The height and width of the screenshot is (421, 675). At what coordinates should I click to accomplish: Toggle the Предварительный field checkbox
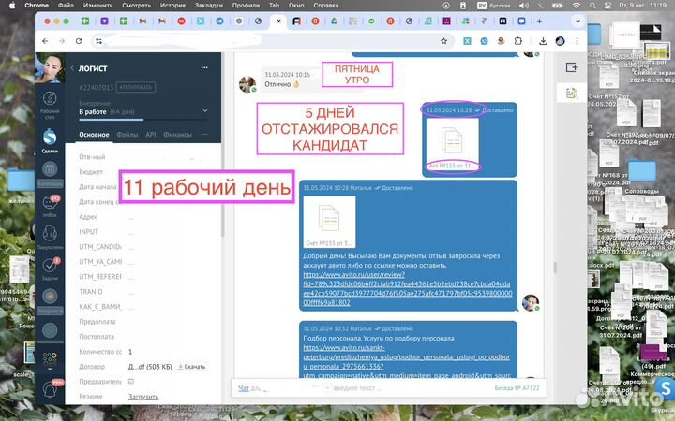coord(131,381)
